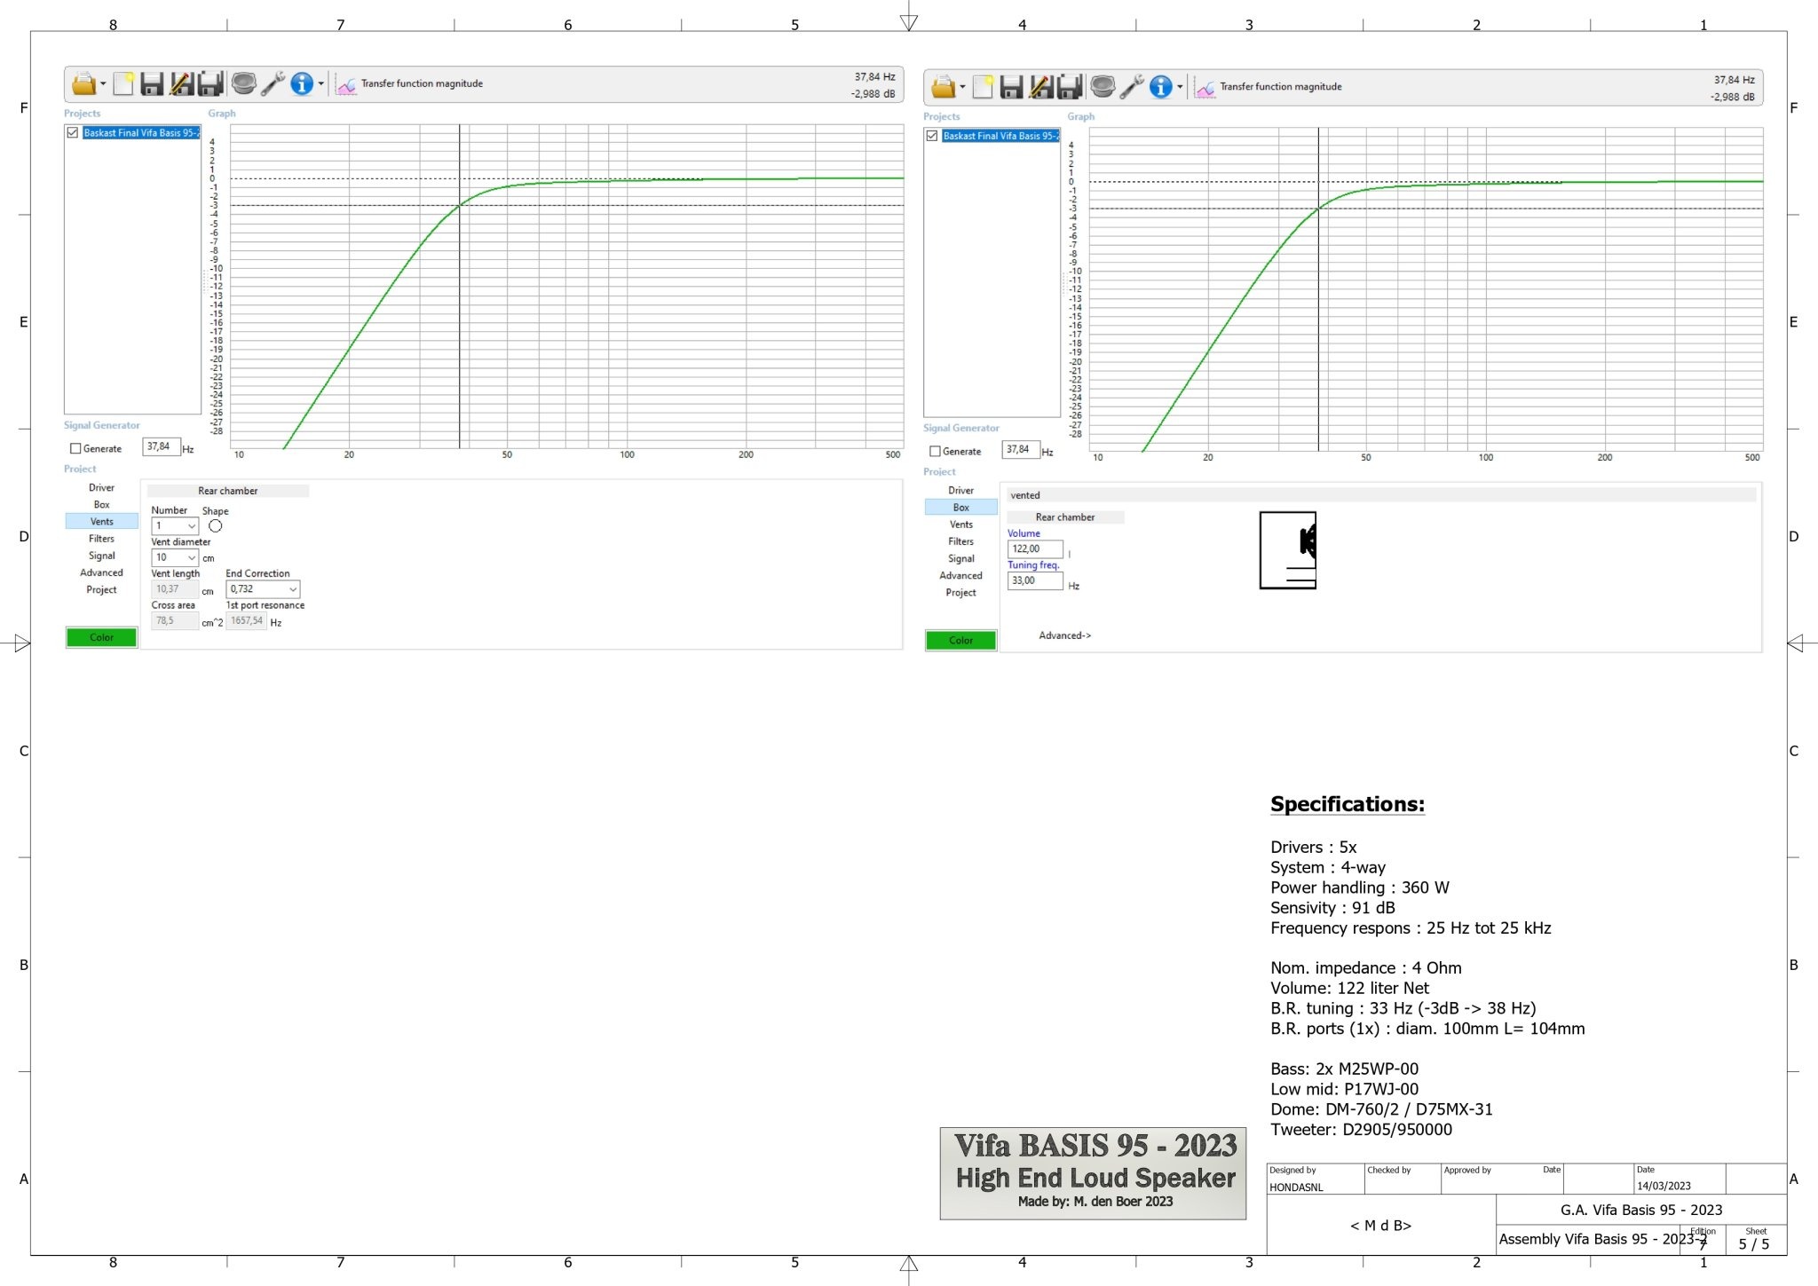
Task: Select Box tab in right panel
Action: click(960, 507)
